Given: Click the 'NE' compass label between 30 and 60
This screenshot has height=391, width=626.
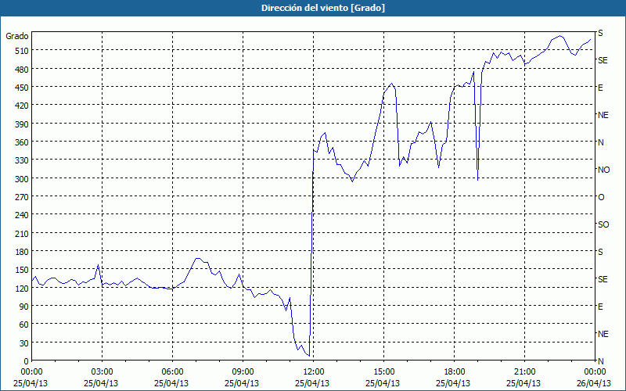Looking at the screenshot, I should (x=603, y=334).
